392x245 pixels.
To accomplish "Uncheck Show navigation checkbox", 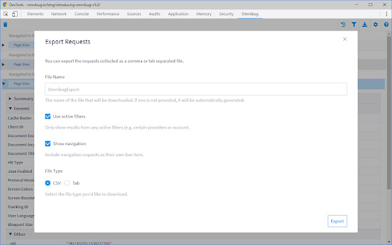I will [48, 144].
